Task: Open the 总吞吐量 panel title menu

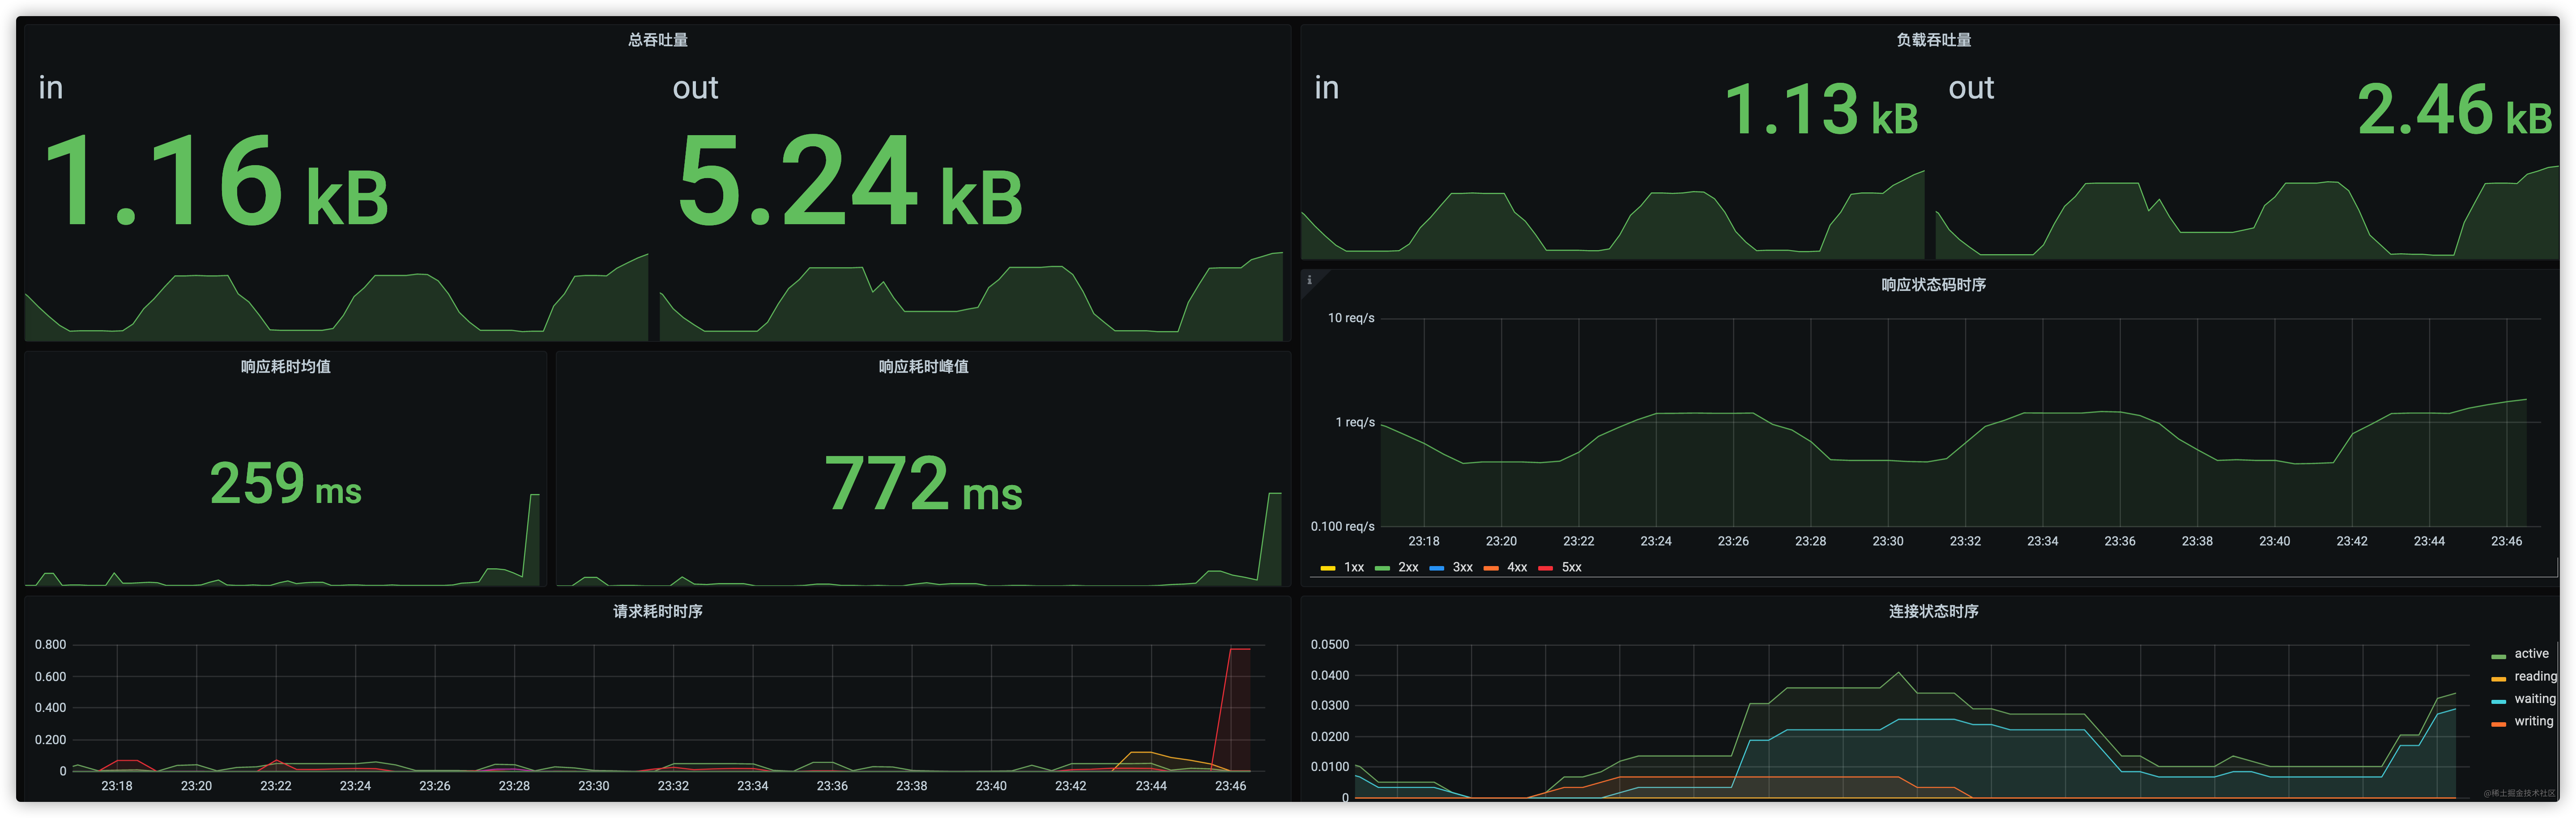Action: point(657,40)
